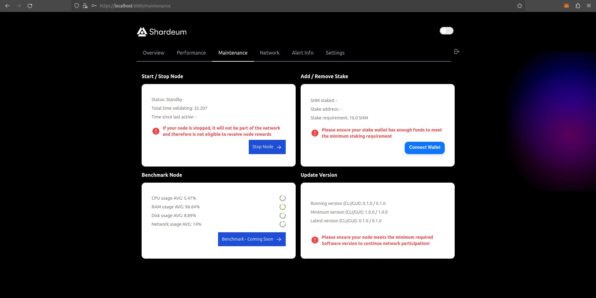
Task: Click the logout icon beside the tab bar
Action: (456, 51)
